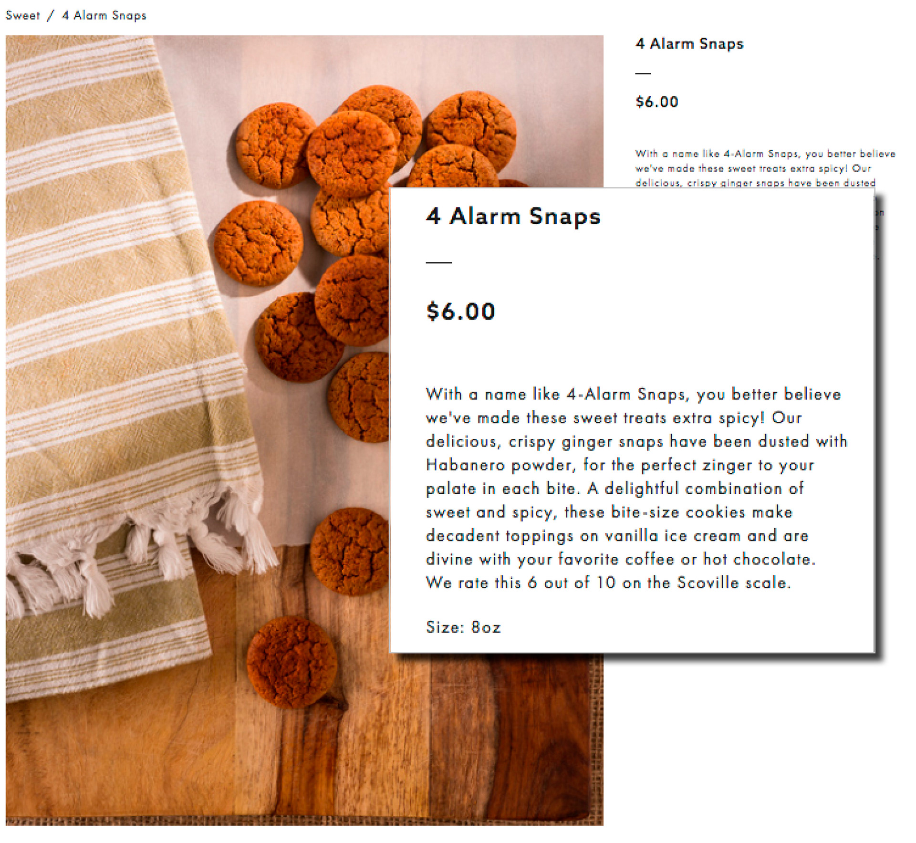Click the Scoville scale rating sentence
The height and width of the screenshot is (843, 916).
pyautogui.click(x=608, y=583)
